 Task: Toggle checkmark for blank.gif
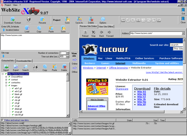[13, 94]
